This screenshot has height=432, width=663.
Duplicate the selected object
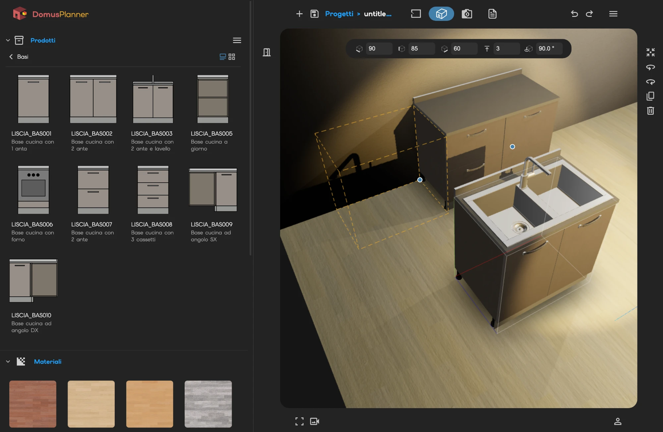point(650,96)
